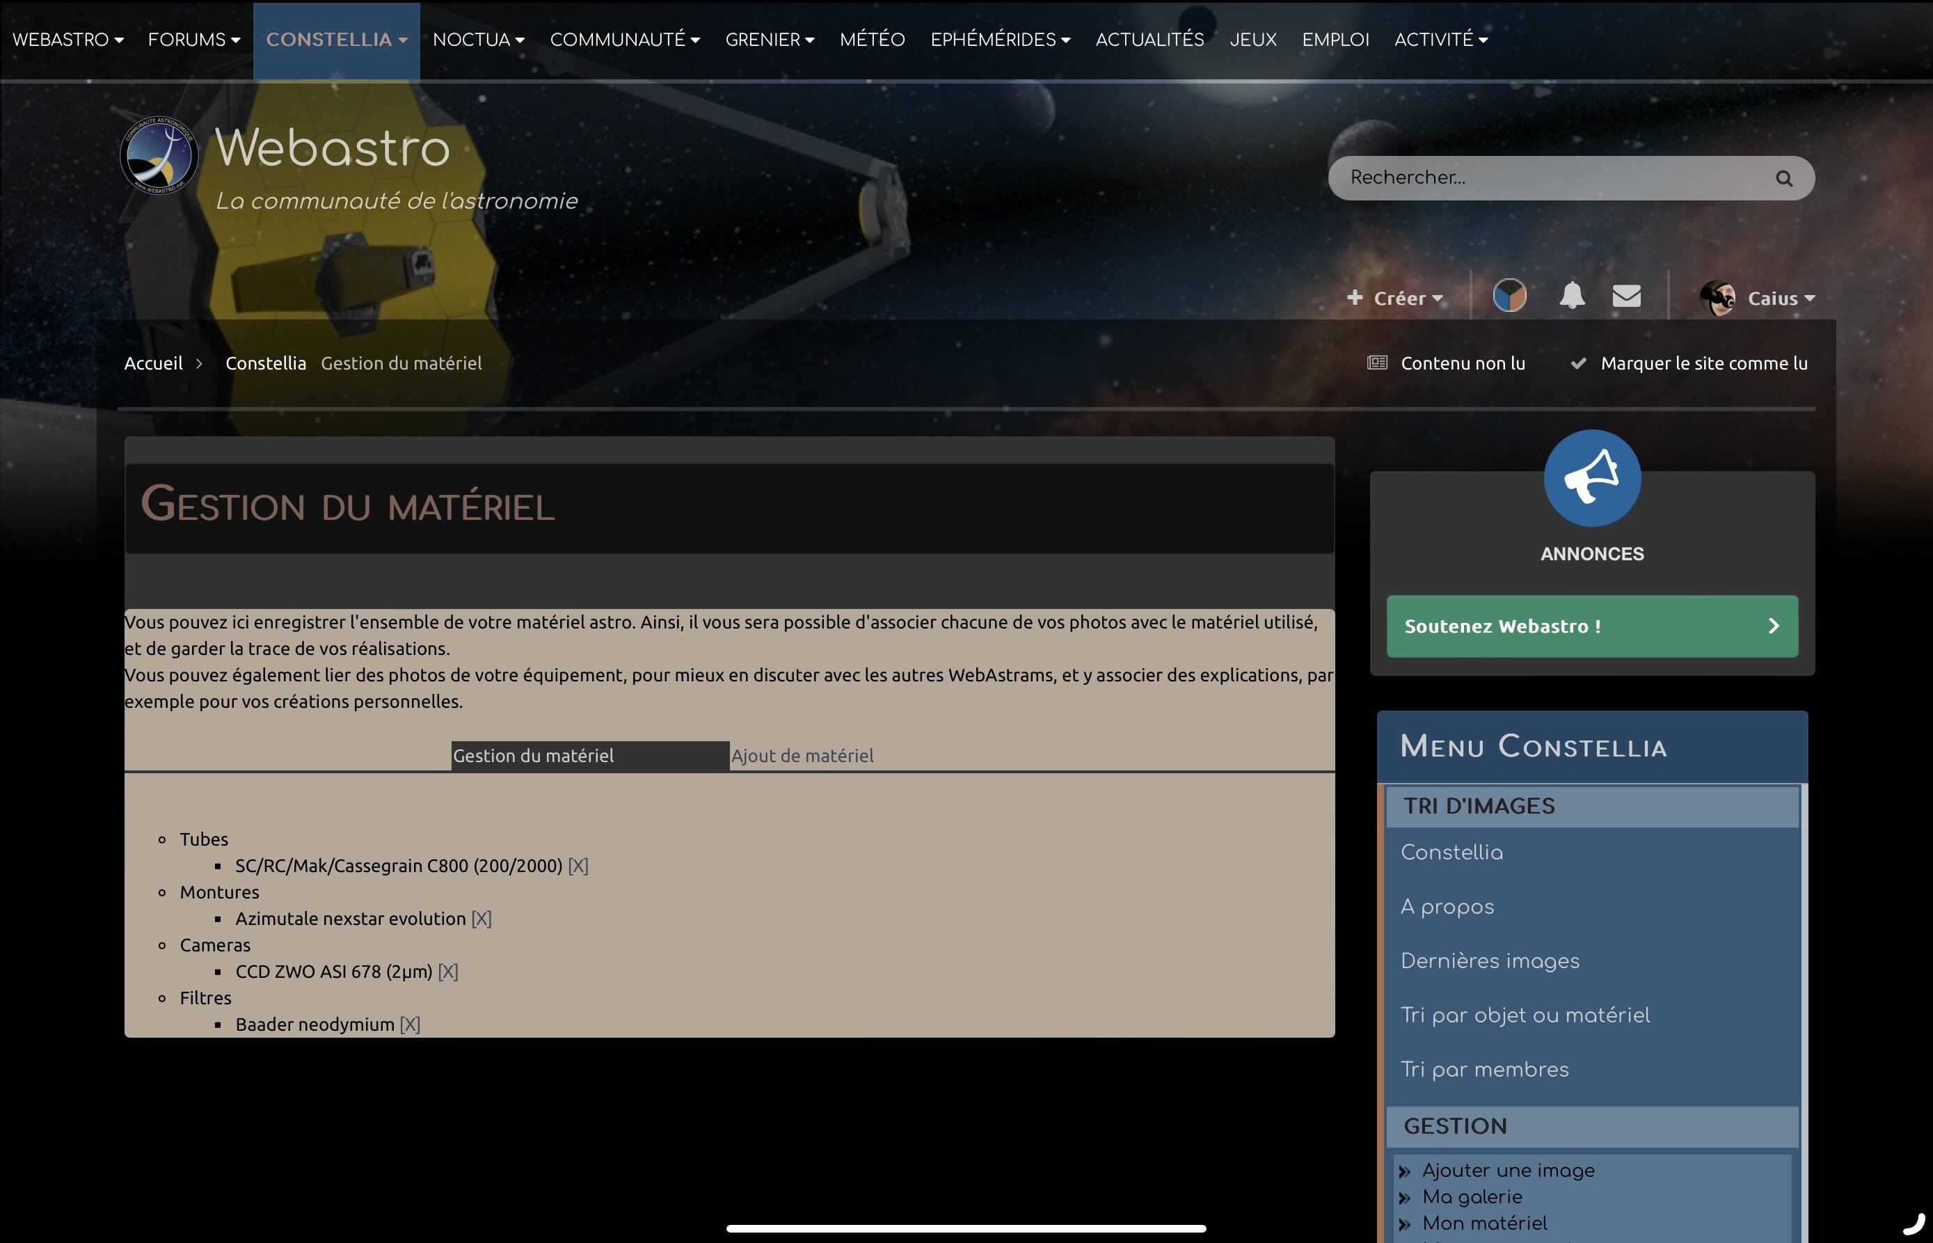The width and height of the screenshot is (1933, 1243).
Task: Click the Annonces megaphone icon
Action: pos(1592,478)
